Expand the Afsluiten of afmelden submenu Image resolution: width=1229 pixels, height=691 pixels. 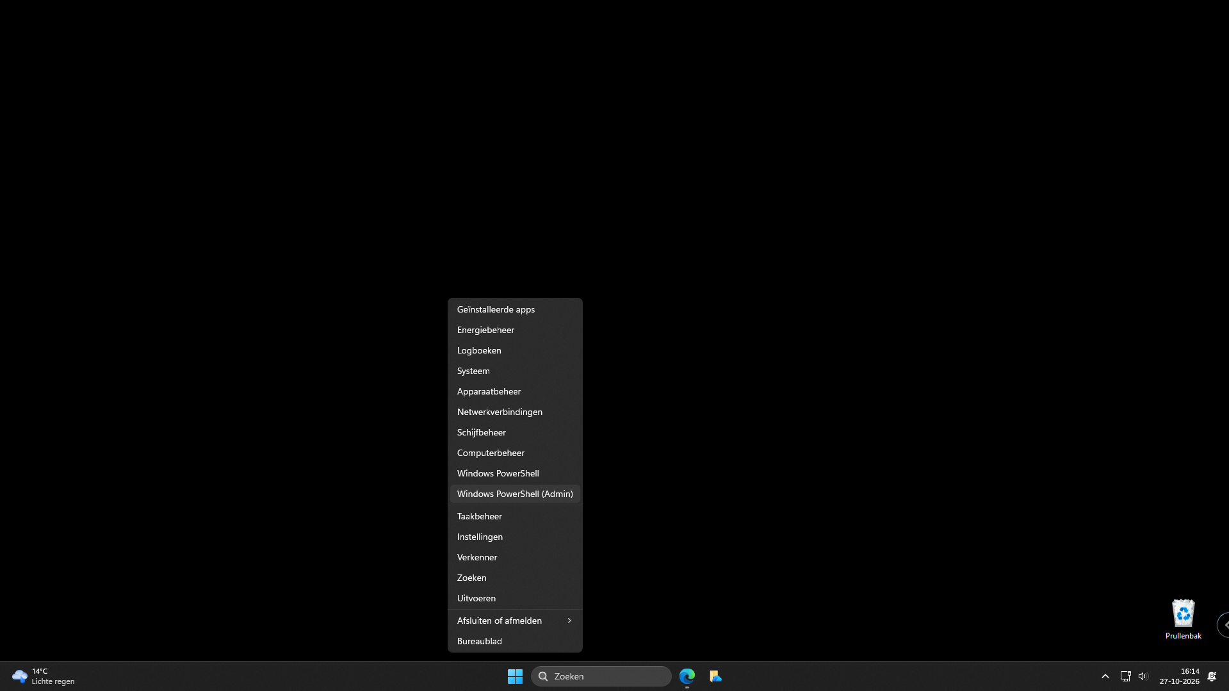coord(515,621)
